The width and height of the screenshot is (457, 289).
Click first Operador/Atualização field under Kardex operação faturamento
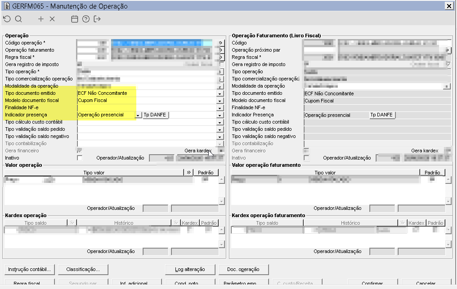(x=382, y=251)
